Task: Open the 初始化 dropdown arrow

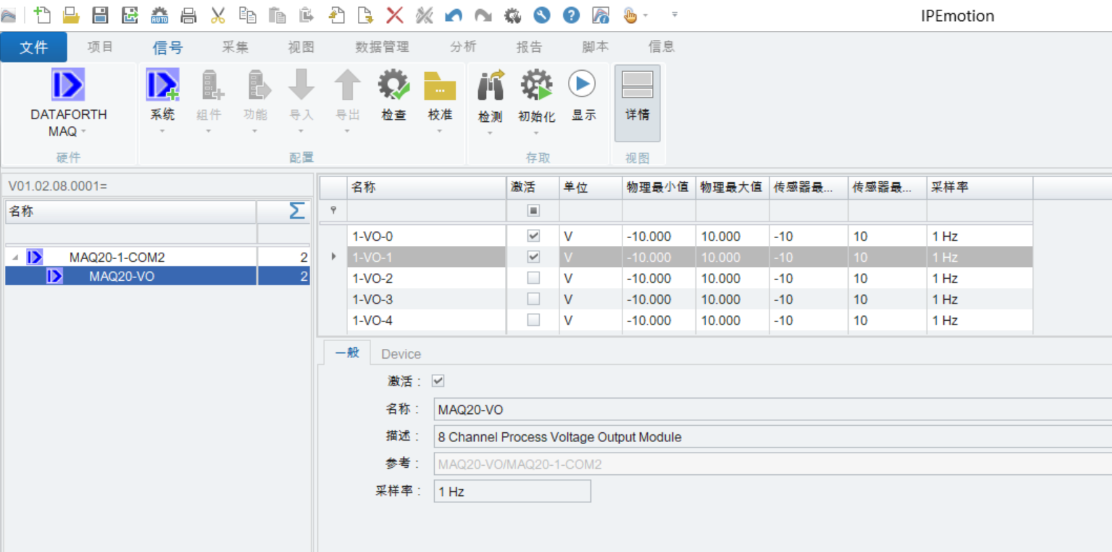Action: [536, 133]
